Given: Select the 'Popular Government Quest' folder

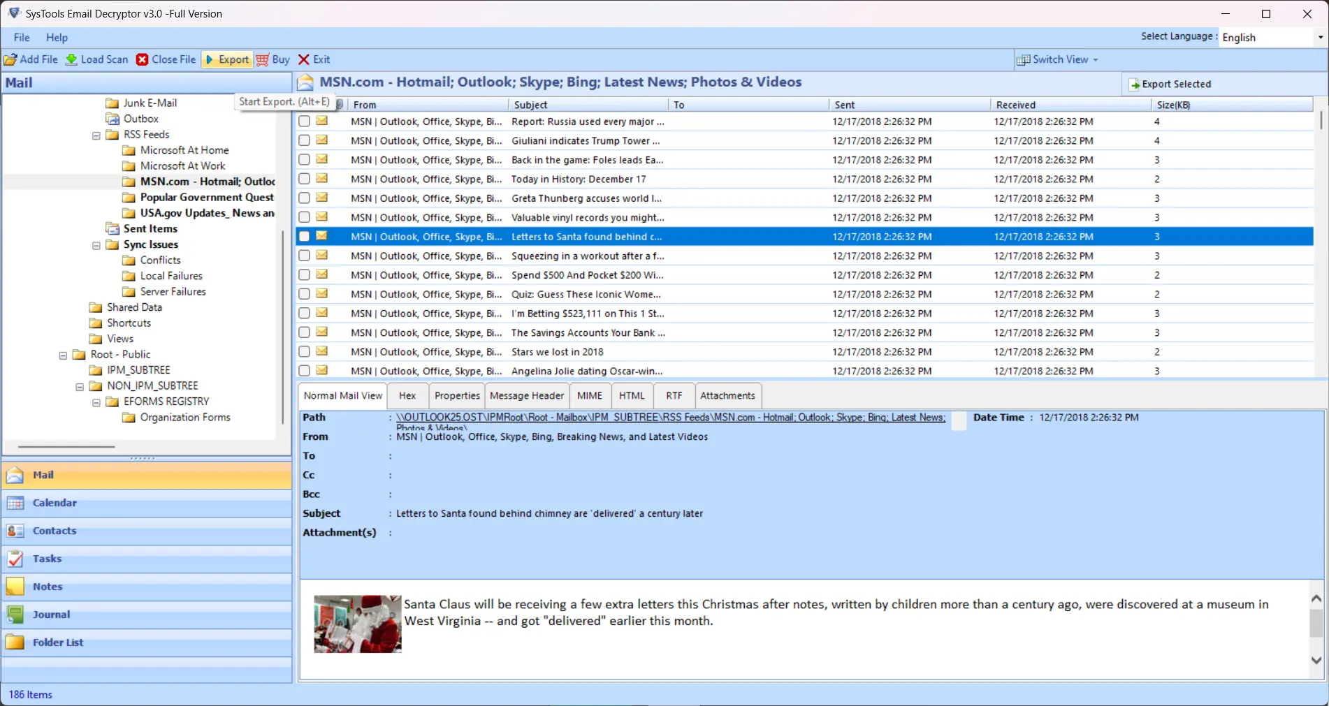Looking at the screenshot, I should [x=207, y=198].
